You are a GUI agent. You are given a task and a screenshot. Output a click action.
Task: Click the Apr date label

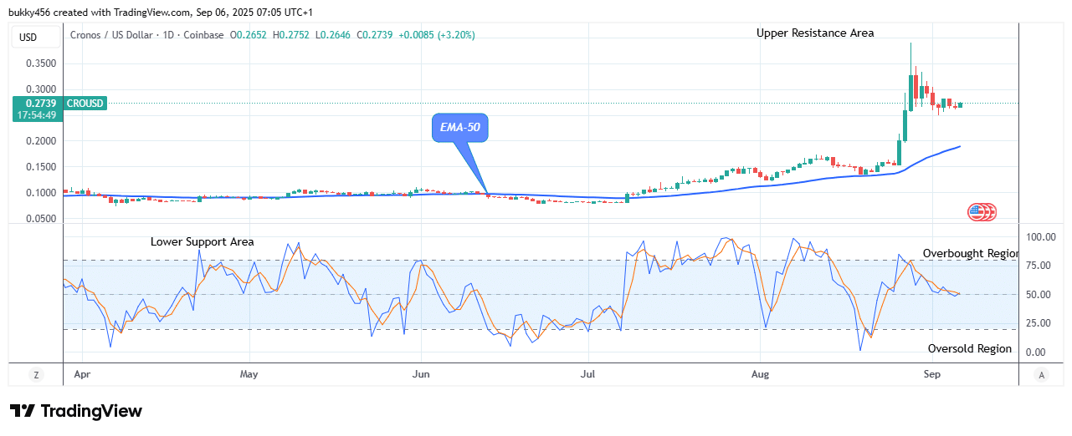tap(82, 373)
